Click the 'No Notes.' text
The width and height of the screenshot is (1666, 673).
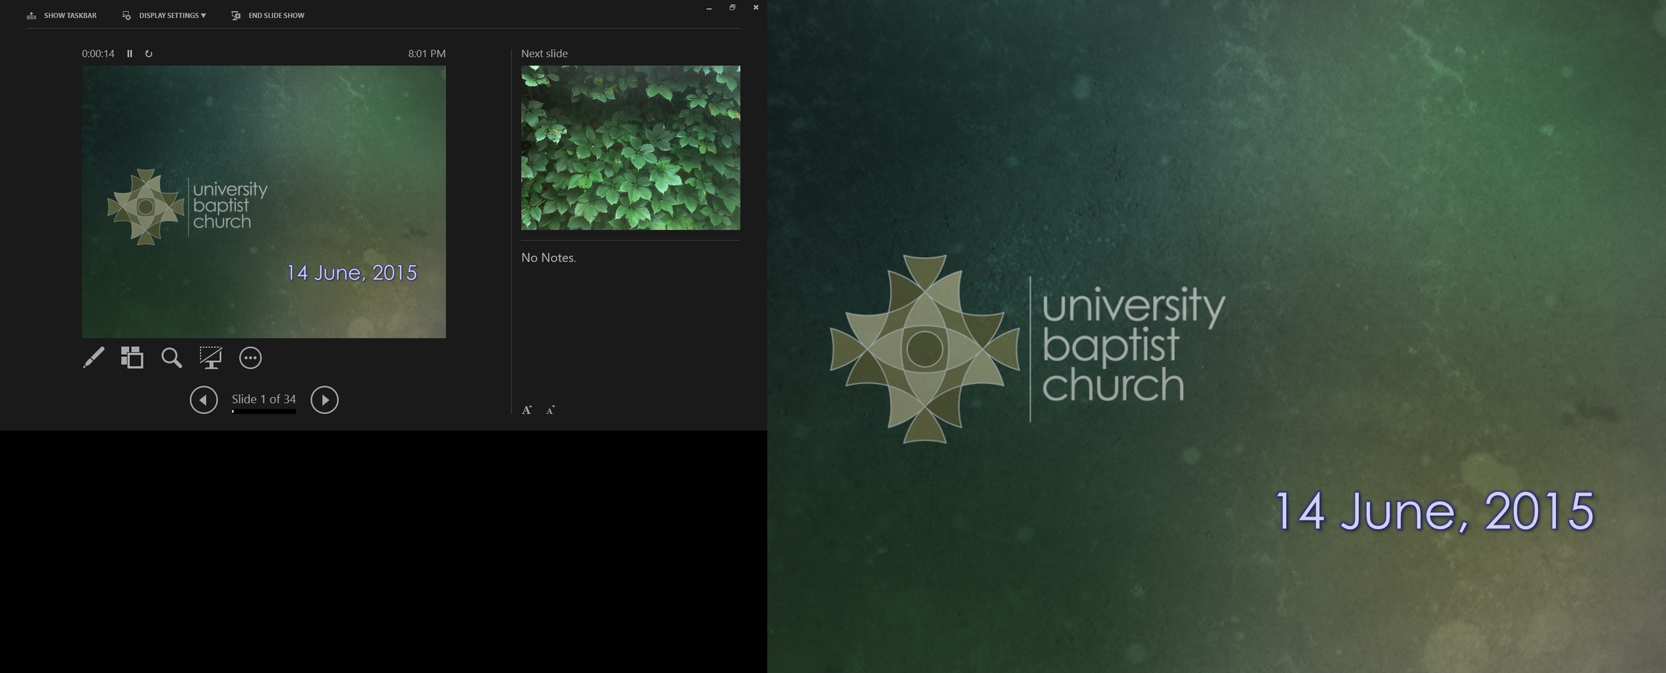pyautogui.click(x=548, y=258)
